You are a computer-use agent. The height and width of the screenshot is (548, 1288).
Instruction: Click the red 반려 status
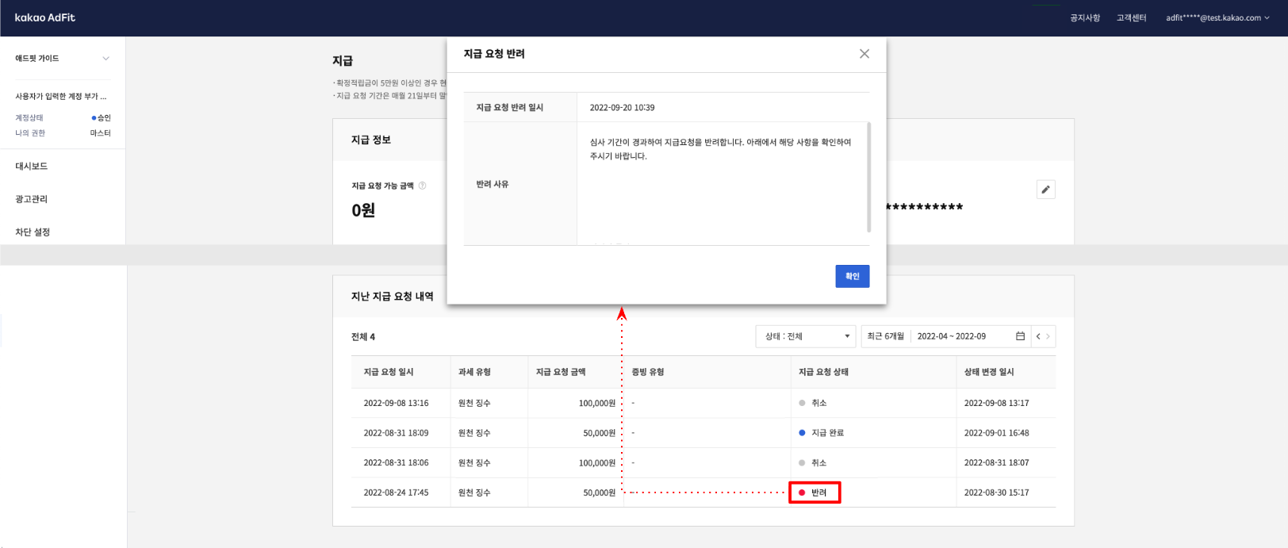(x=815, y=492)
